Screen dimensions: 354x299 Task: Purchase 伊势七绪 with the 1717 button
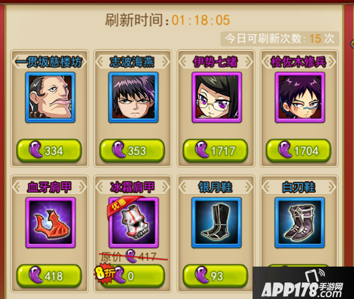[215, 150]
